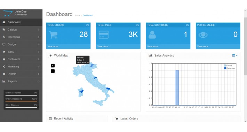The image size is (247, 132).
Task: Open the Reports menu item
Action: [x=21, y=81]
